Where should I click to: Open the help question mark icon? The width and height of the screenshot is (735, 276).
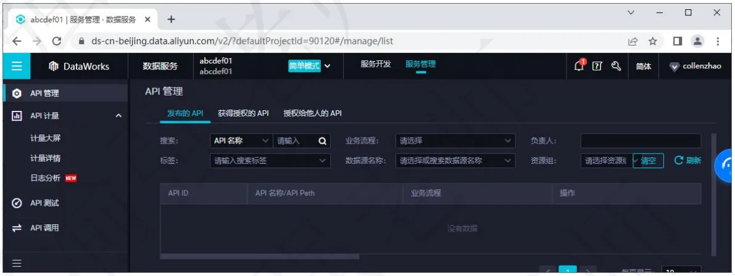pyautogui.click(x=597, y=67)
